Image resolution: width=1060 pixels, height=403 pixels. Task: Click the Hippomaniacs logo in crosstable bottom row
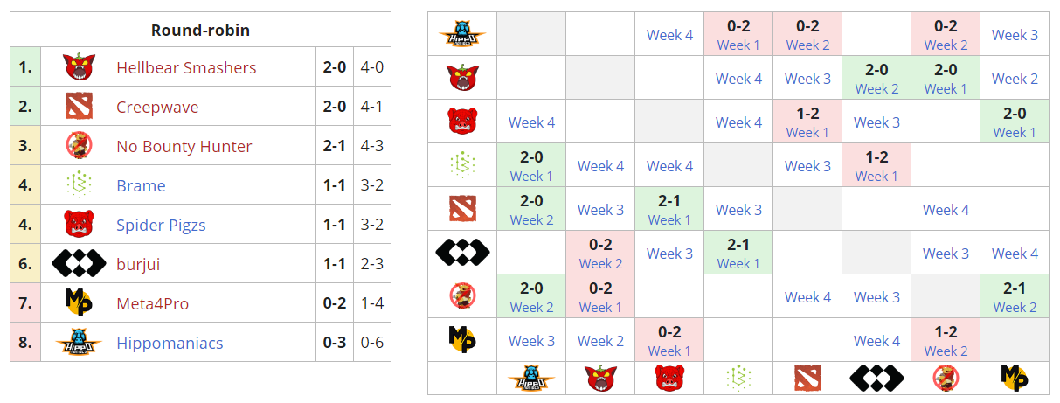pos(531,378)
